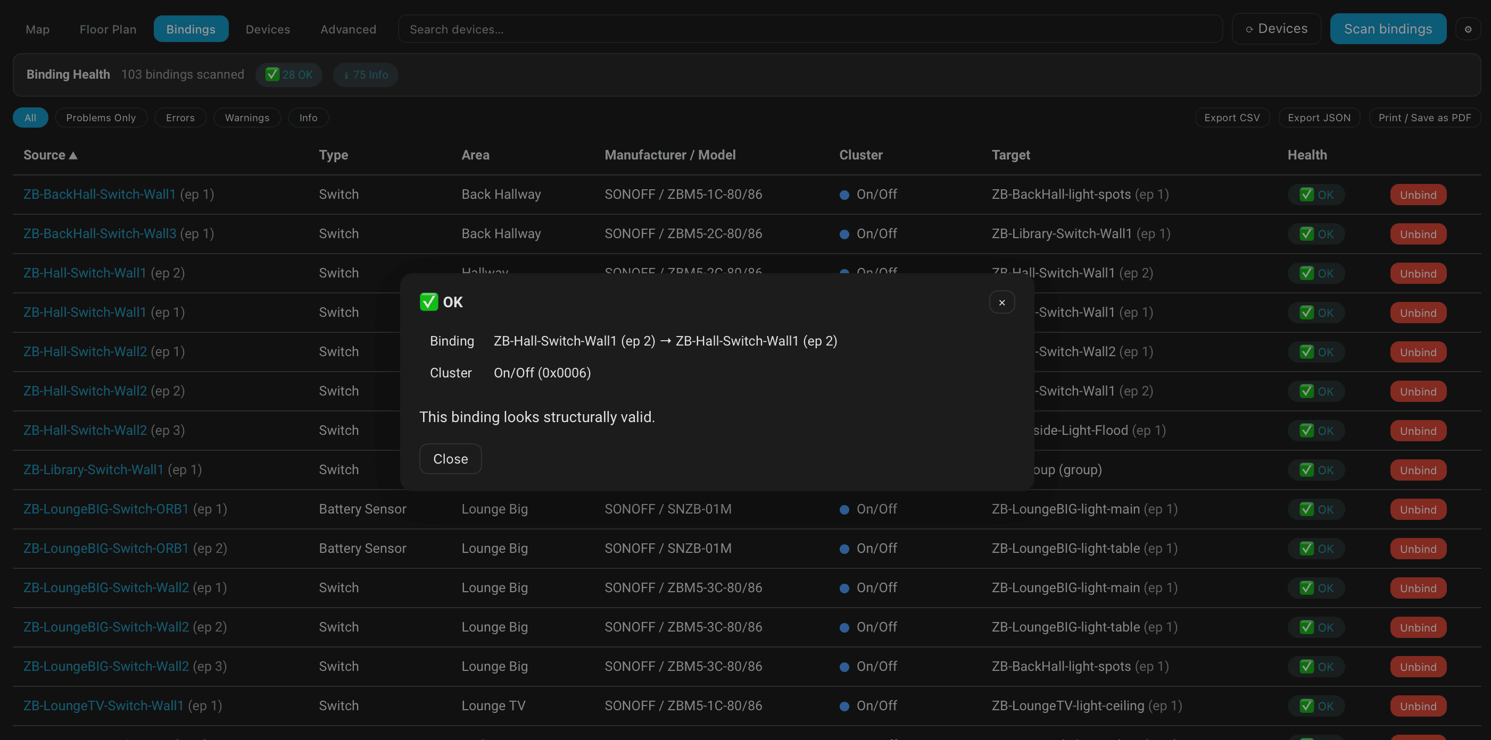
Task: Start a scan with Scan bindings
Action: pyautogui.click(x=1387, y=29)
